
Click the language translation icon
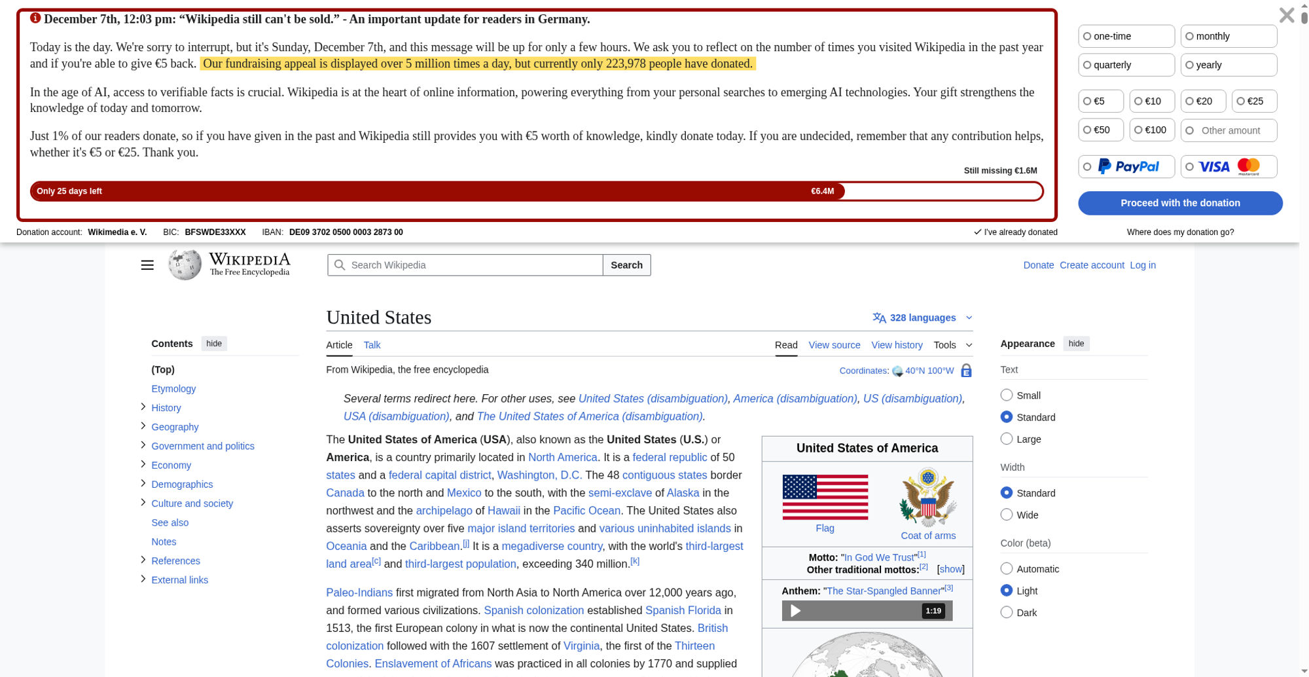pos(879,318)
